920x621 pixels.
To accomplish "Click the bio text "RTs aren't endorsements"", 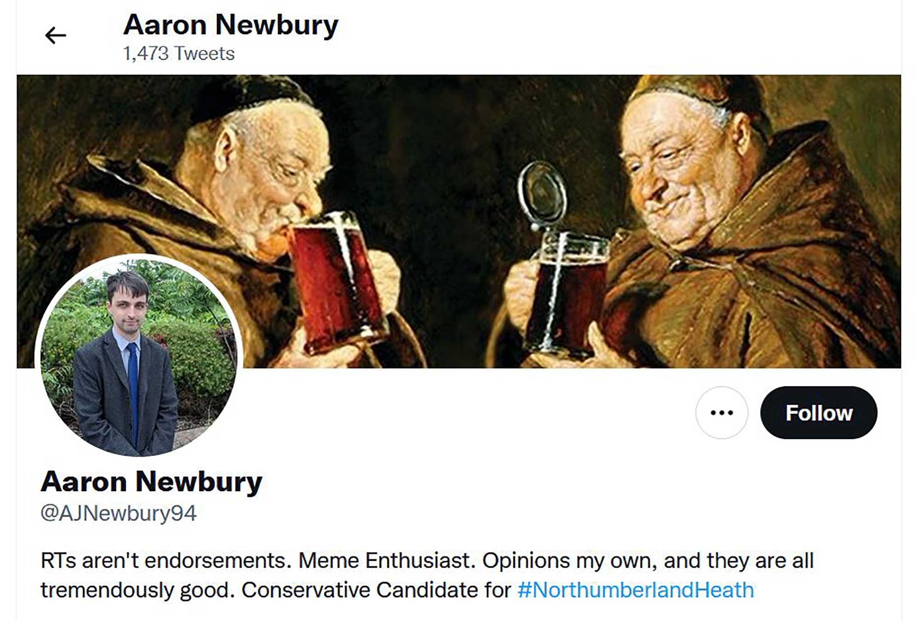I will (x=166, y=561).
